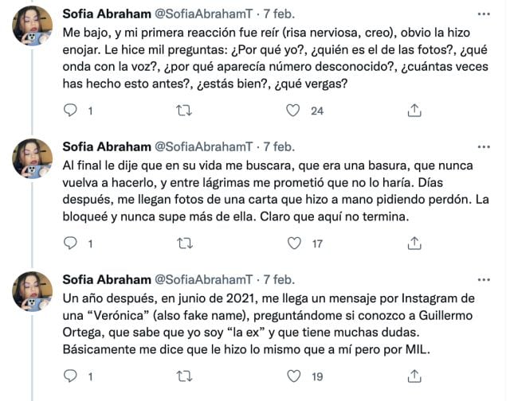Share the tweet with 19 likes
This screenshot has height=401, width=510.
[413, 376]
